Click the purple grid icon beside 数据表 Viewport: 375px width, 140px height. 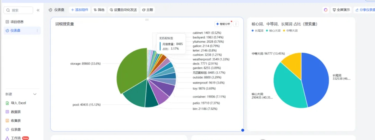click(8, 112)
